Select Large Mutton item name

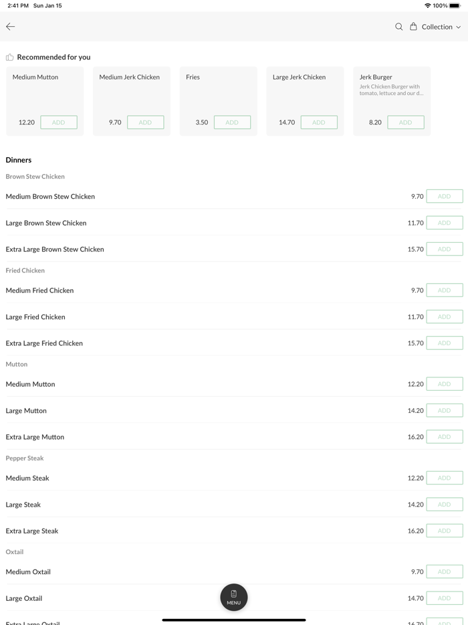coord(26,411)
